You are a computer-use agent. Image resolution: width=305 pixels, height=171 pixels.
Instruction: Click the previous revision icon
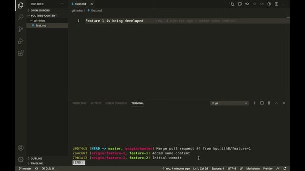click(x=254, y=4)
